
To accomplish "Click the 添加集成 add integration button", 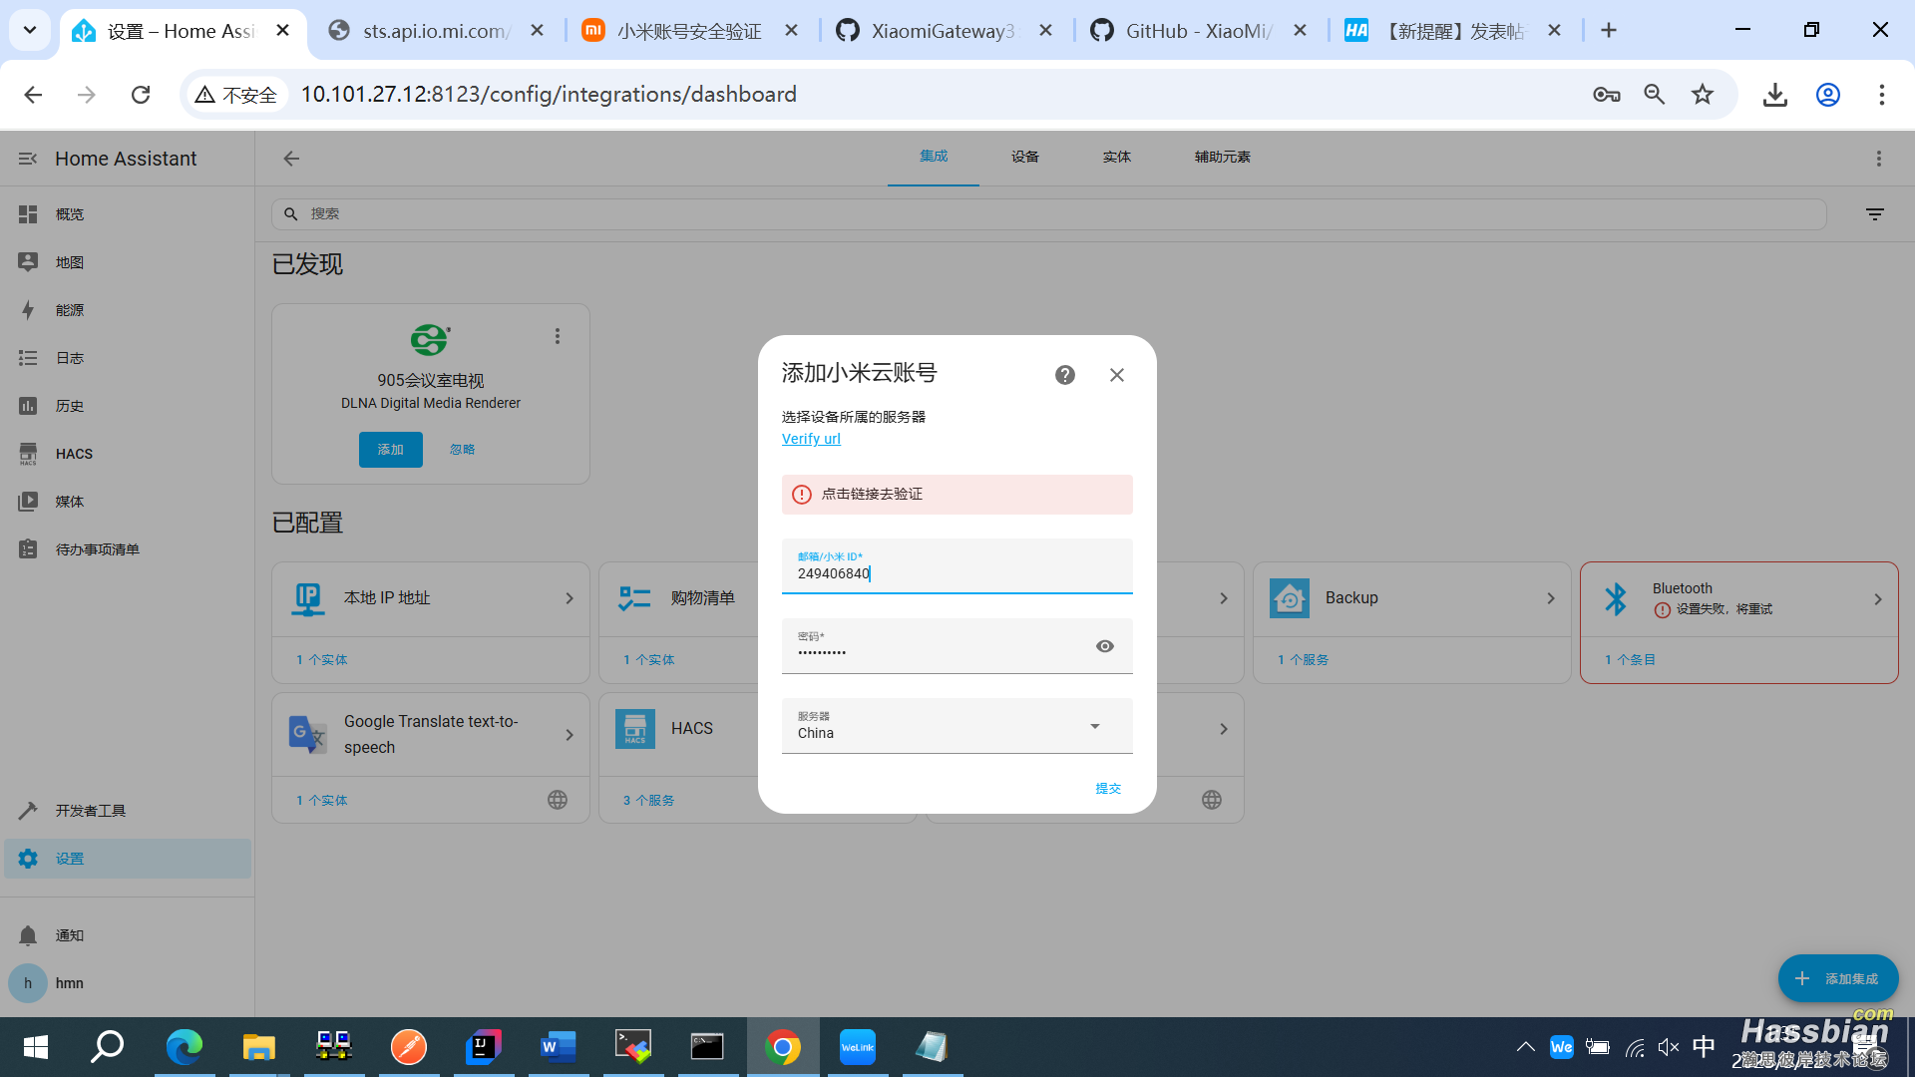I will click(x=1838, y=979).
